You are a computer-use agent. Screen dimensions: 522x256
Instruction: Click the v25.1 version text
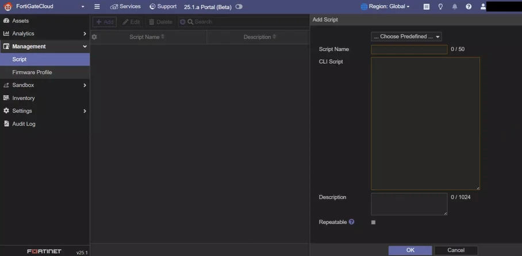(x=82, y=253)
